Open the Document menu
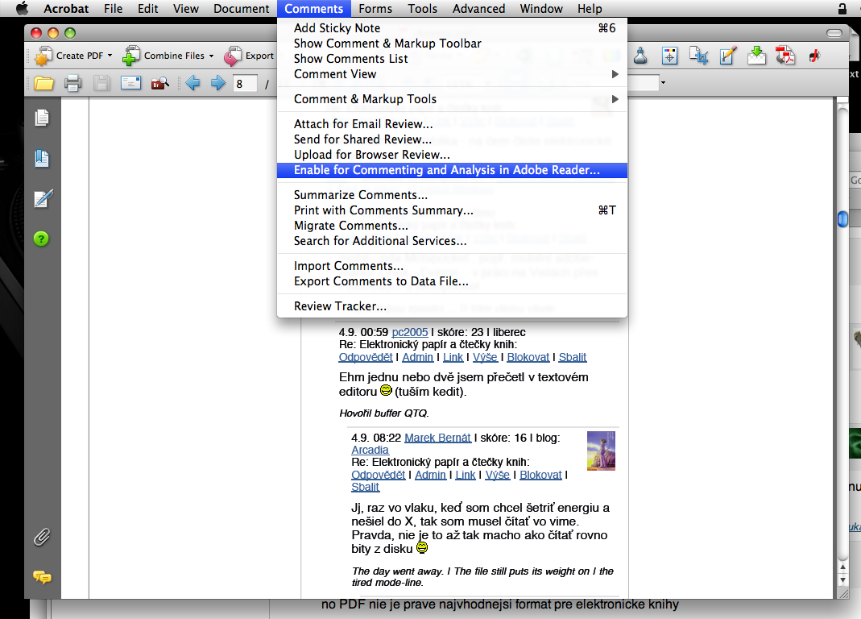 pos(242,8)
